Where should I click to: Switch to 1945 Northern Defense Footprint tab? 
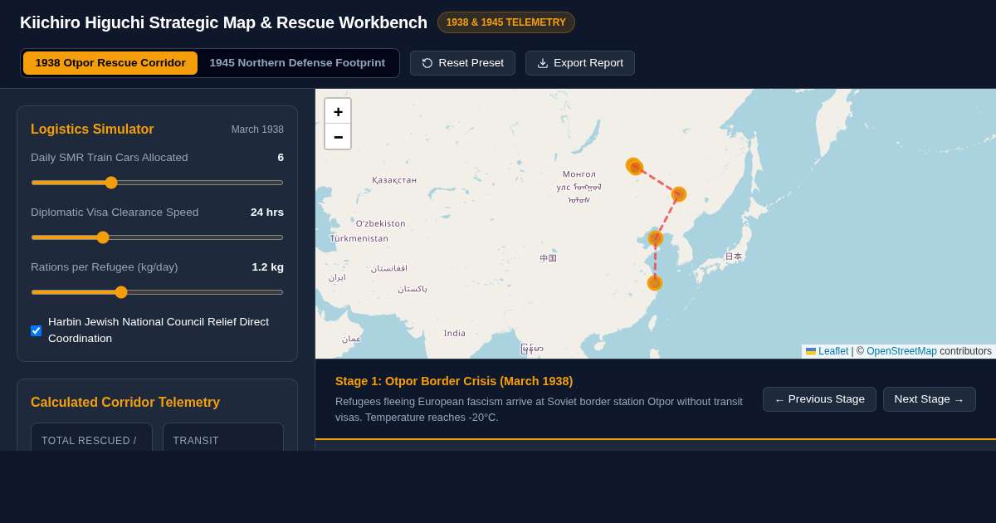(297, 63)
